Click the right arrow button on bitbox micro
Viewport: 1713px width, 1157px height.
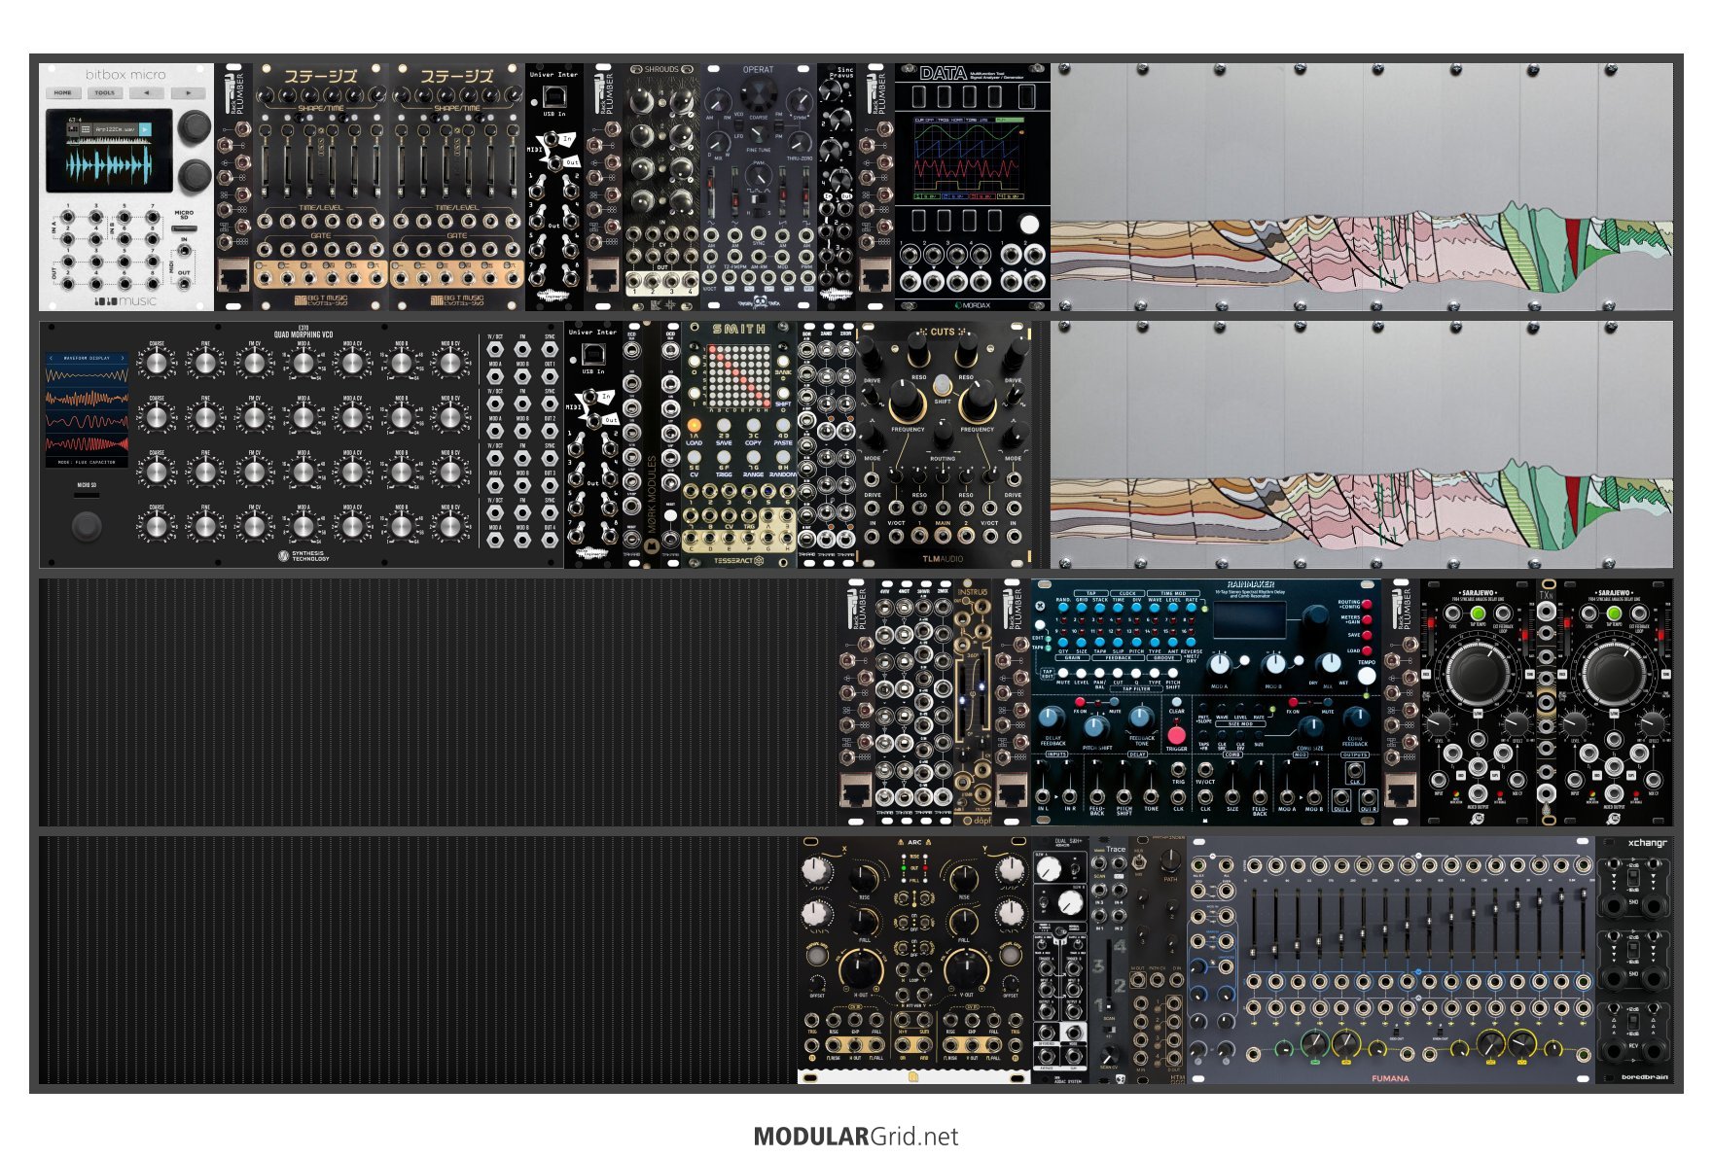(x=189, y=93)
